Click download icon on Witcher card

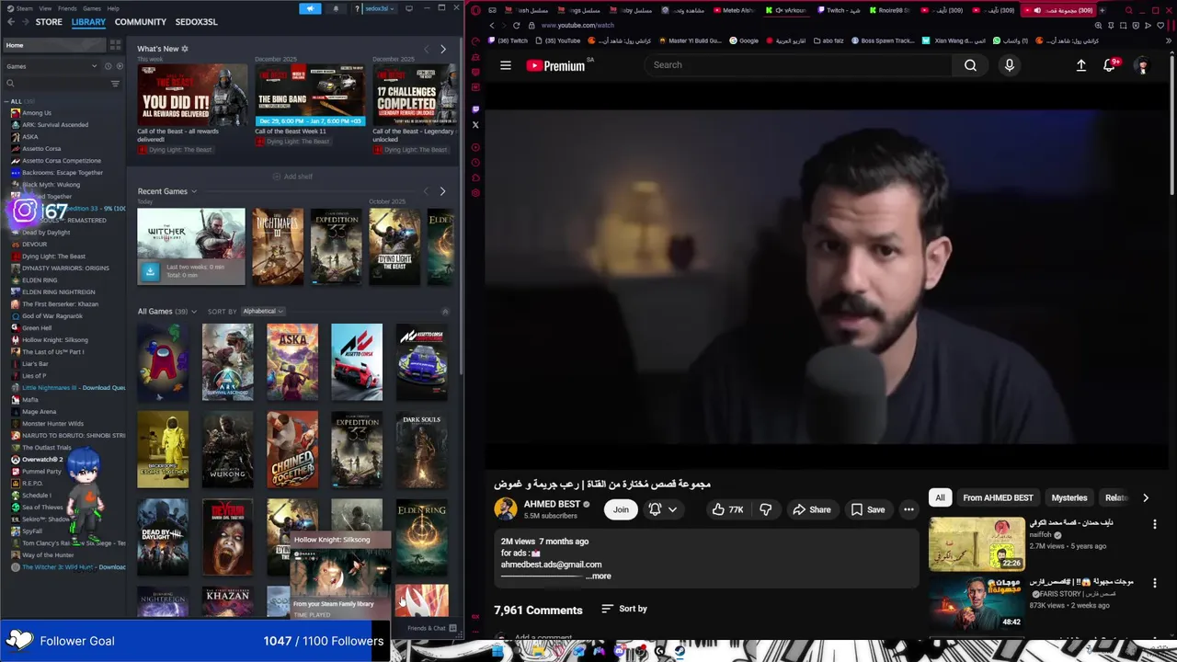click(x=150, y=271)
